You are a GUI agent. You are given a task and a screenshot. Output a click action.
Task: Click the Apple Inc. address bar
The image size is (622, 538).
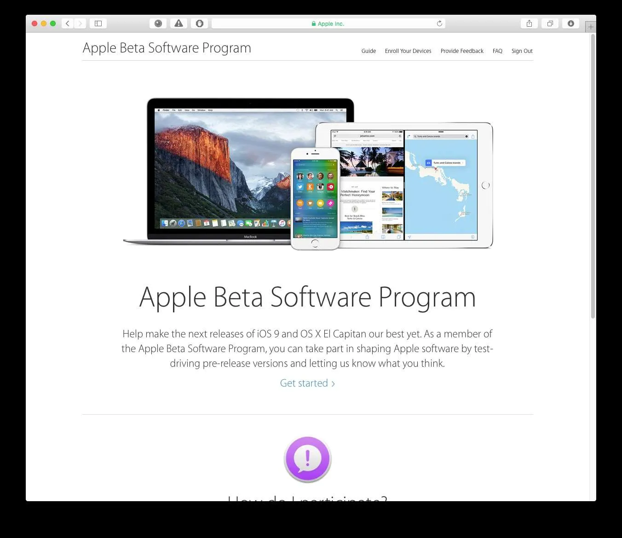[328, 23]
